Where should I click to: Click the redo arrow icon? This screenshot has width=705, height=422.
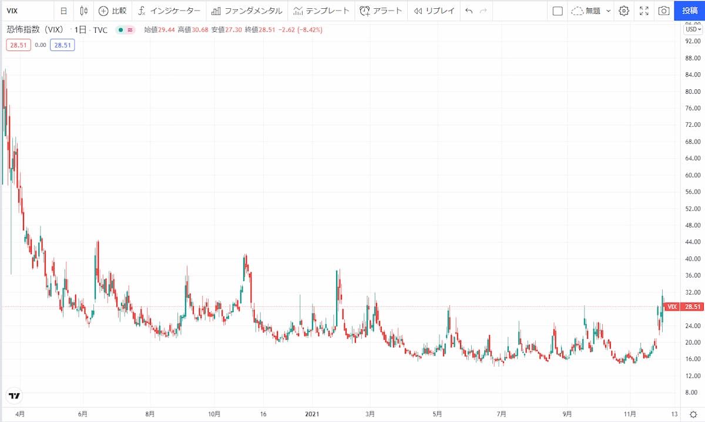484,11
